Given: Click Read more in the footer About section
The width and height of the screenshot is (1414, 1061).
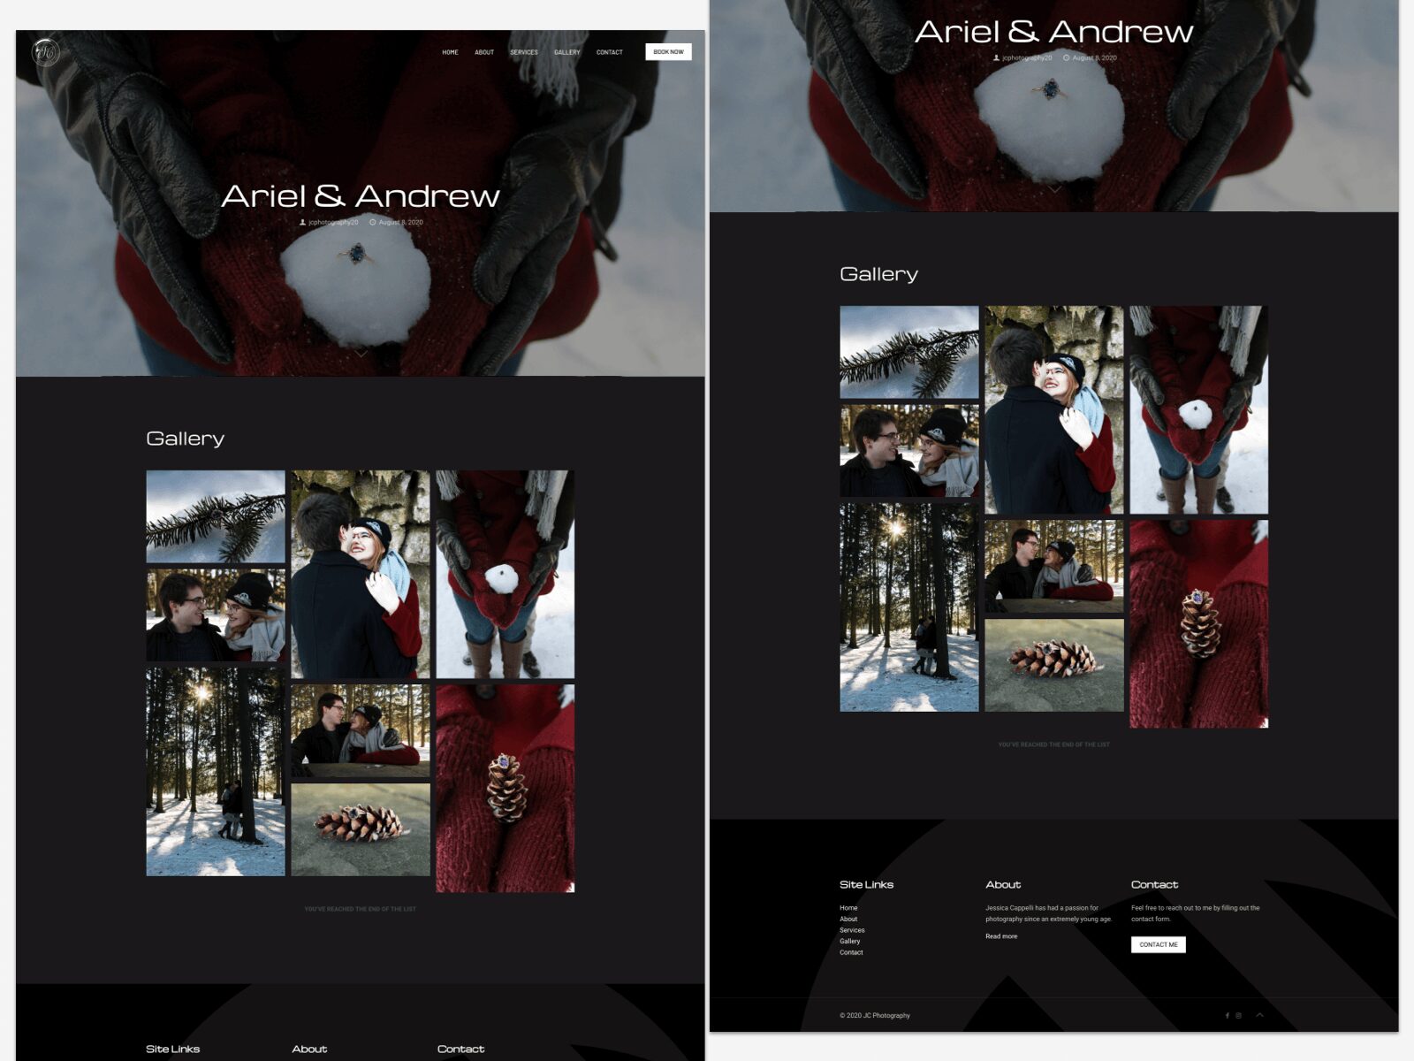Looking at the screenshot, I should (x=1001, y=936).
